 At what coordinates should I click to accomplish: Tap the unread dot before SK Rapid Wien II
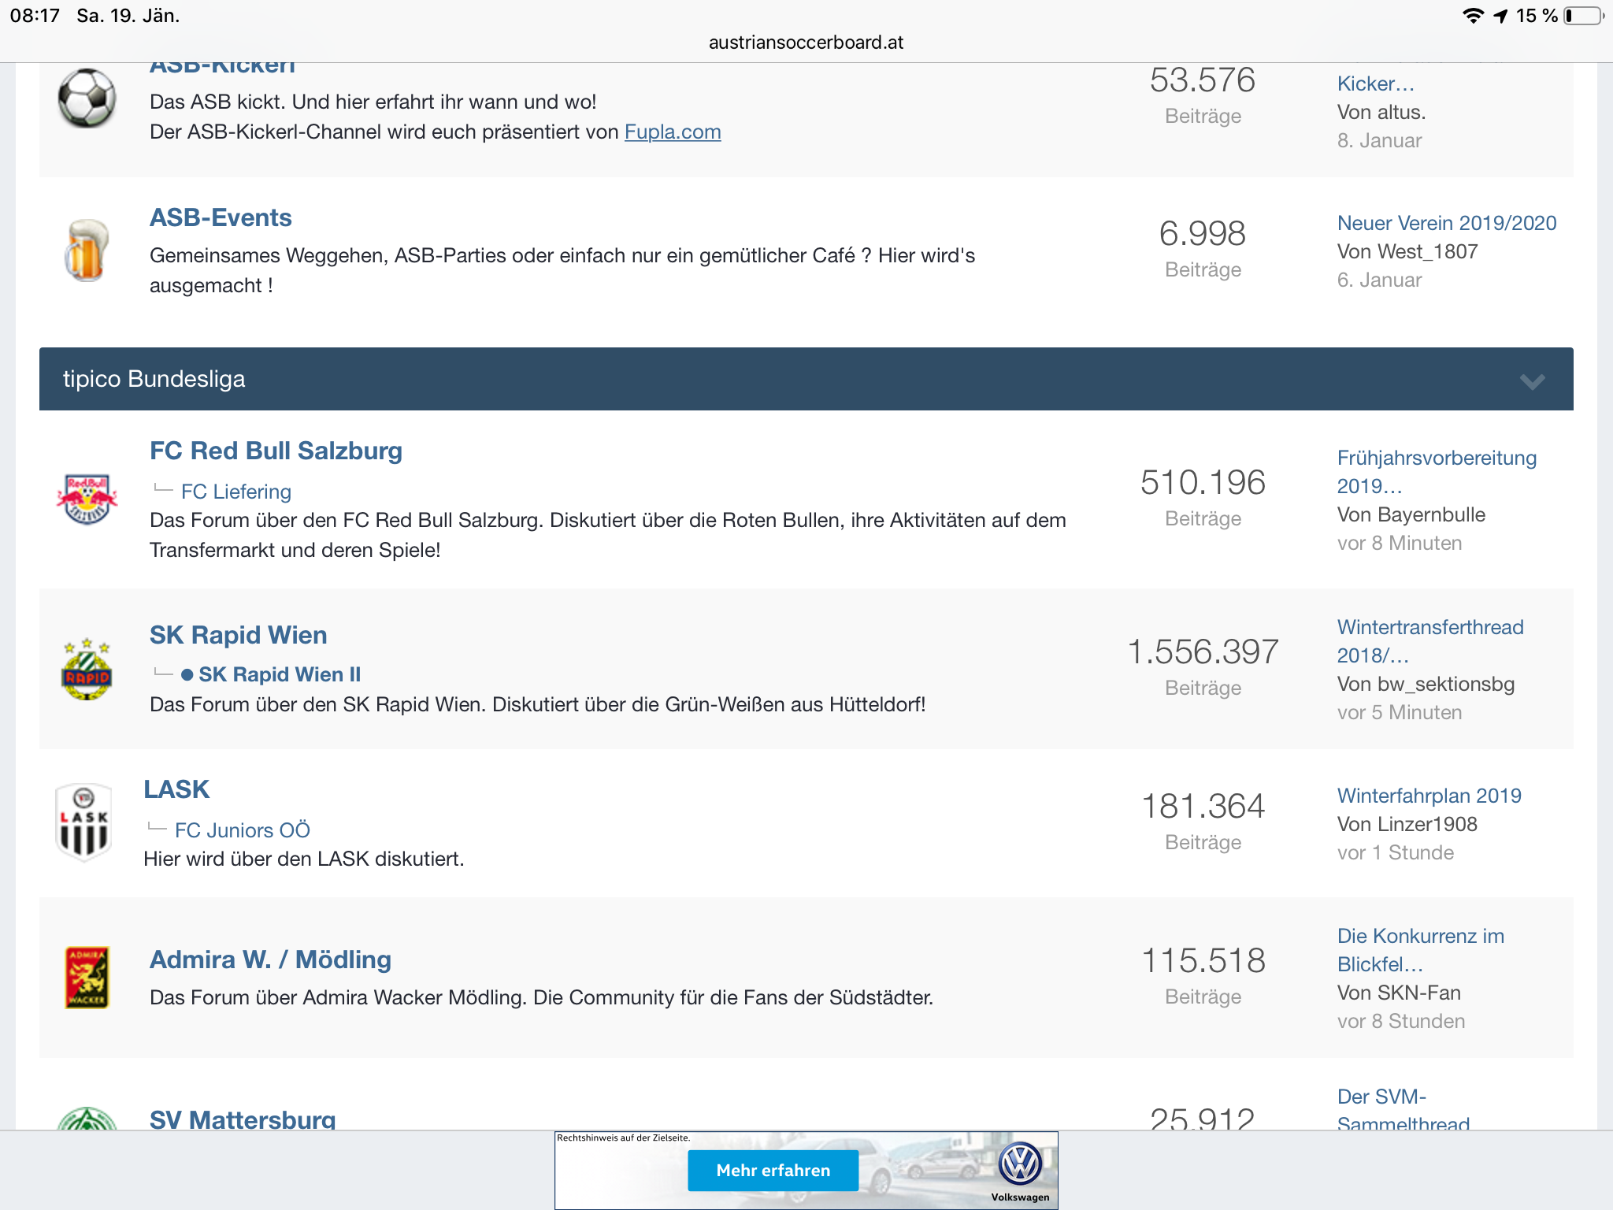click(187, 675)
